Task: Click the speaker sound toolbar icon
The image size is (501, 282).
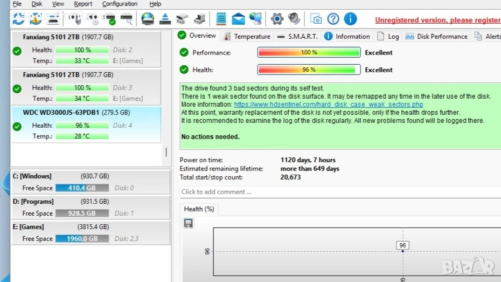Action: (x=294, y=19)
